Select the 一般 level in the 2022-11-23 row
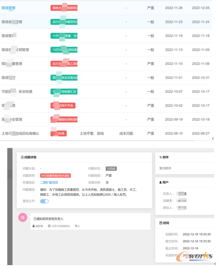Screen dimensions: 217x266 pyautogui.click(x=151, y=22)
